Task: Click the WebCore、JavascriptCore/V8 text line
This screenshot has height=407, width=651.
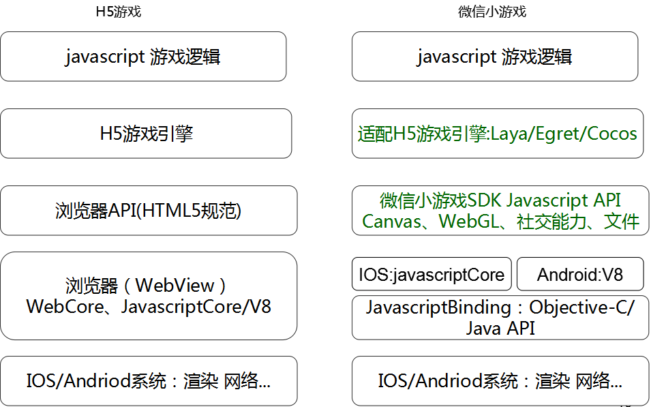Action: coord(149,307)
